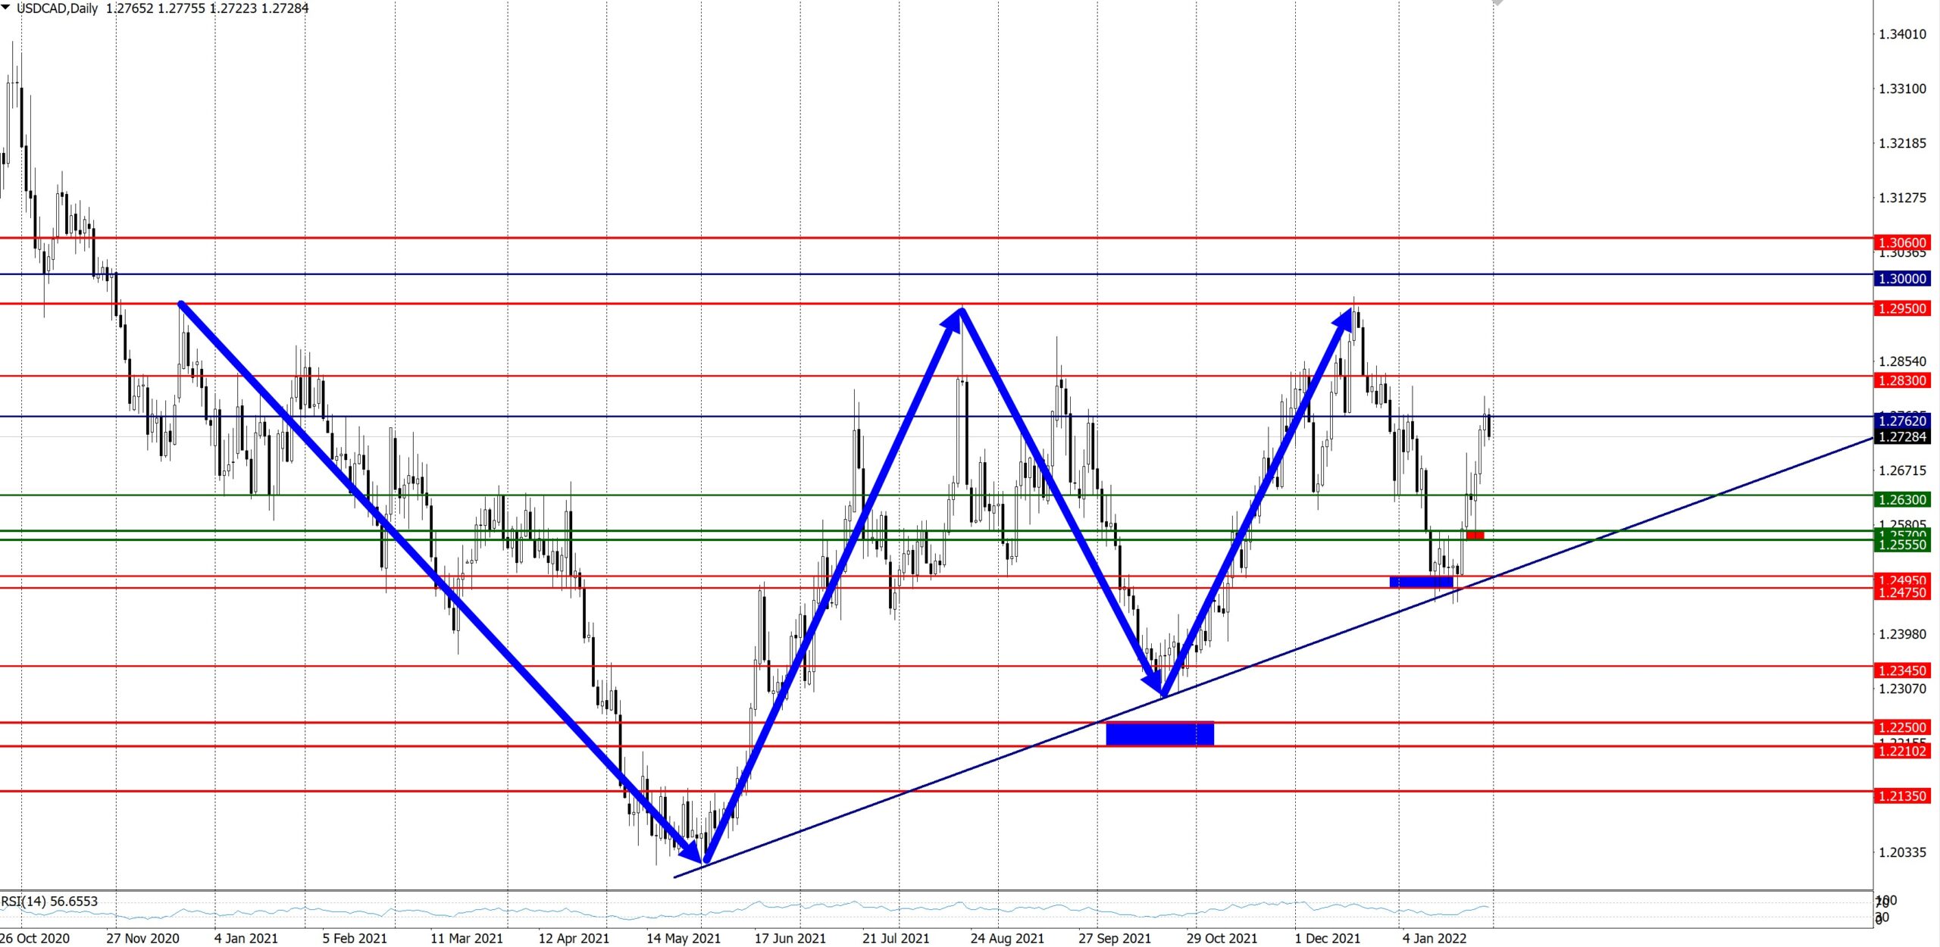Click the 1.34010 price scale value
Viewport: 1940px width, 947px height.
[x=1901, y=34]
